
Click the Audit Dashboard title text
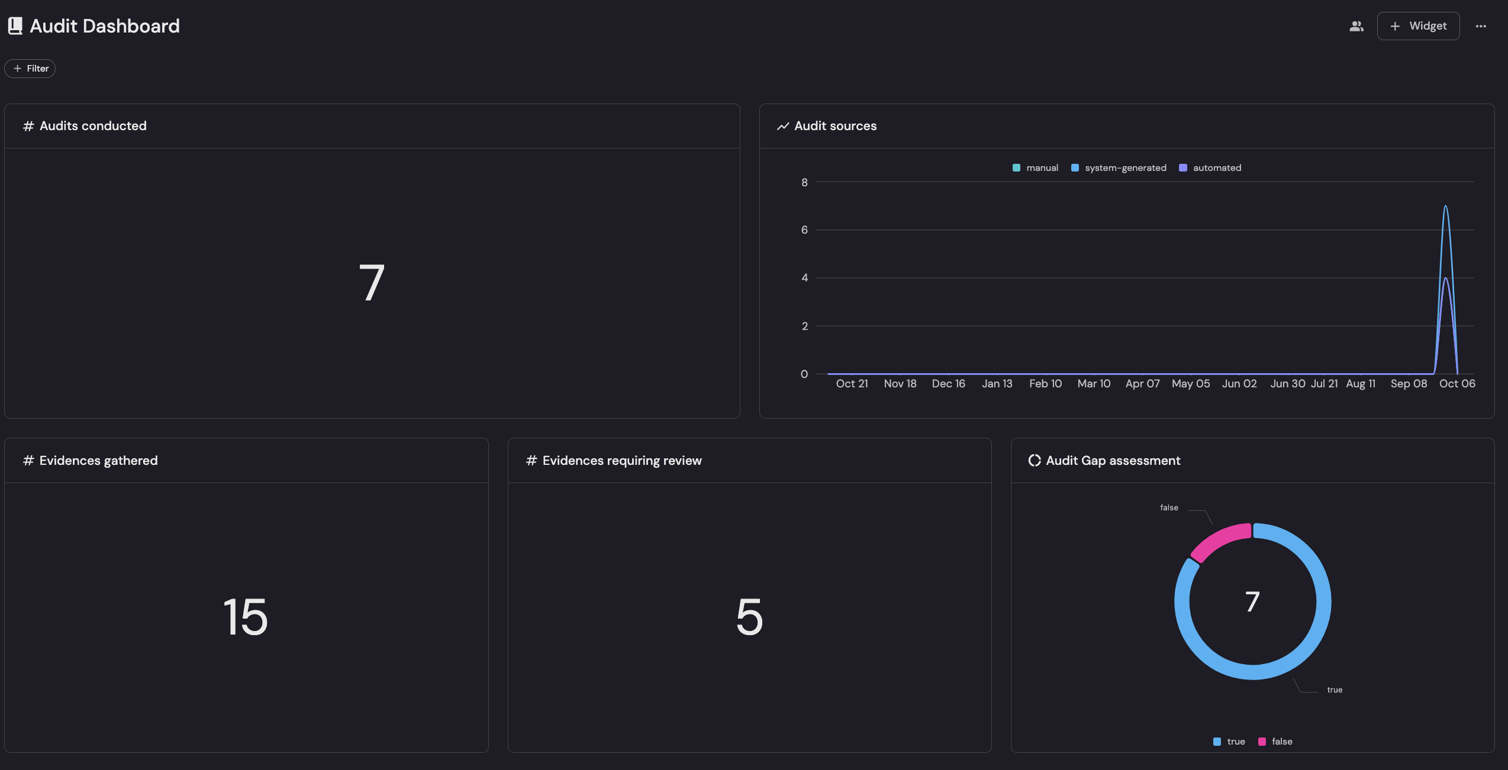click(105, 26)
